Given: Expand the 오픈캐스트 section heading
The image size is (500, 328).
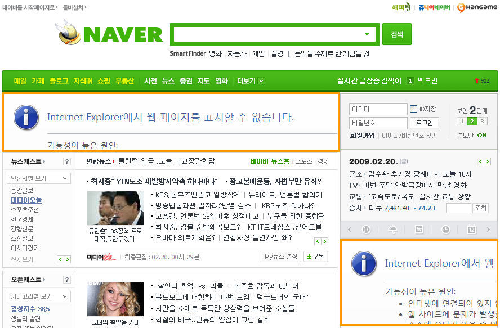Looking at the screenshot, I should coord(28,280).
